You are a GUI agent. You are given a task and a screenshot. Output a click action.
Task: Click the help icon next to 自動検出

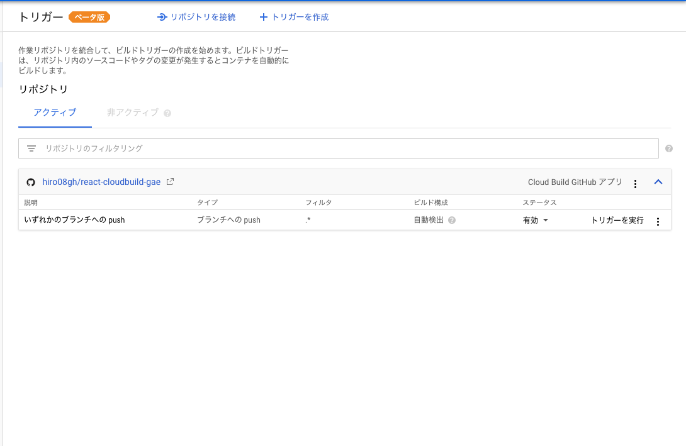pyautogui.click(x=452, y=220)
